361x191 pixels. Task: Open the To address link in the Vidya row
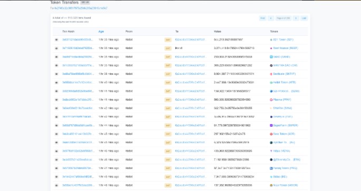190,151
